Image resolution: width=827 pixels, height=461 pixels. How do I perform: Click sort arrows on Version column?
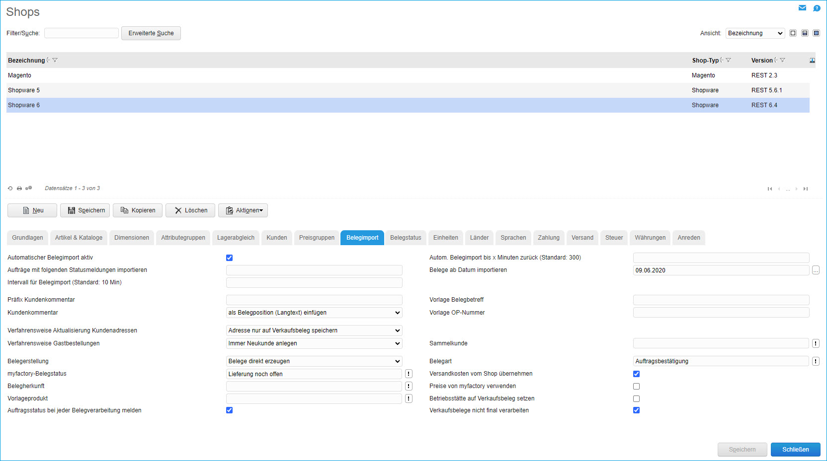pyautogui.click(x=775, y=60)
